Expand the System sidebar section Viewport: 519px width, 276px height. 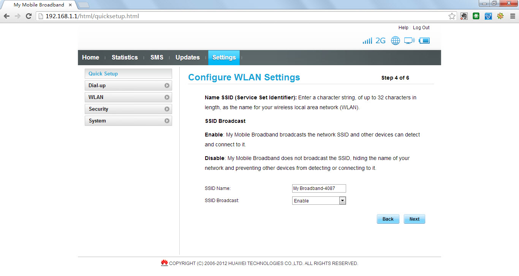[128, 121]
